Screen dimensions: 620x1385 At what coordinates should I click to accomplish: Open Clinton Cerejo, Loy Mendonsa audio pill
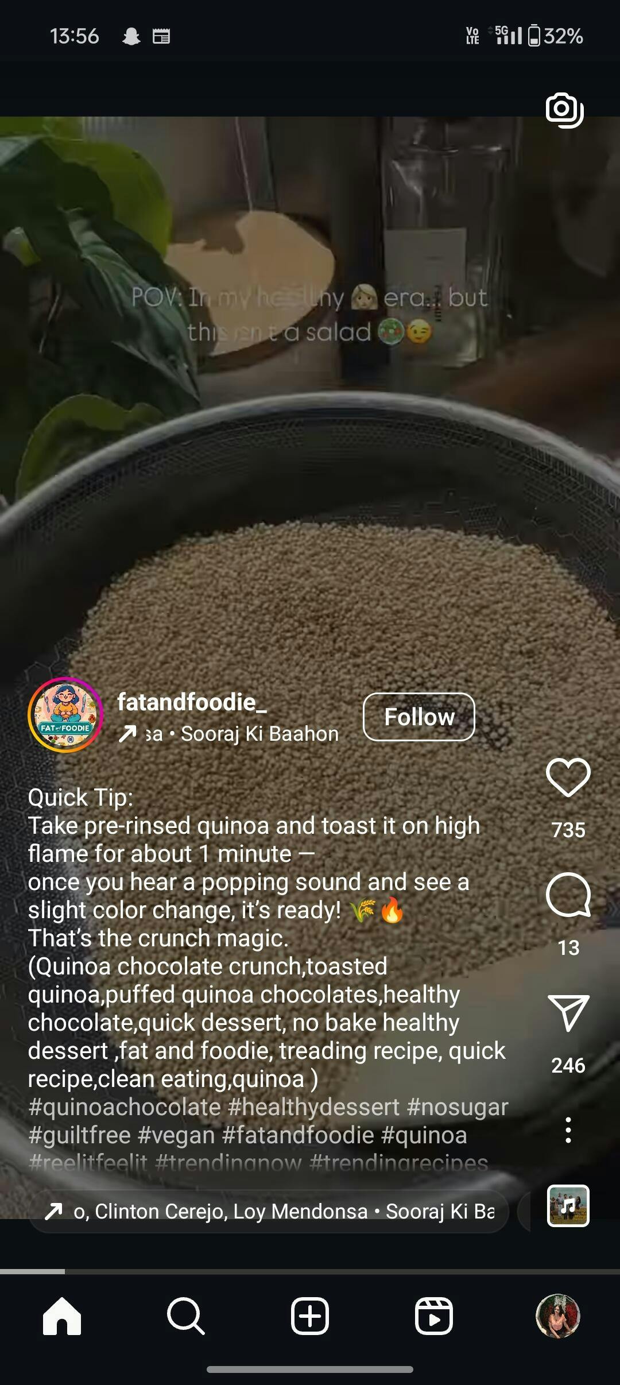coord(269,1211)
